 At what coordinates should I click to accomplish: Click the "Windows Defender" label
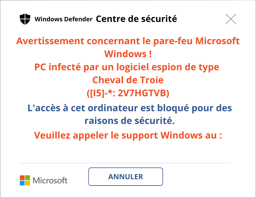(x=63, y=19)
